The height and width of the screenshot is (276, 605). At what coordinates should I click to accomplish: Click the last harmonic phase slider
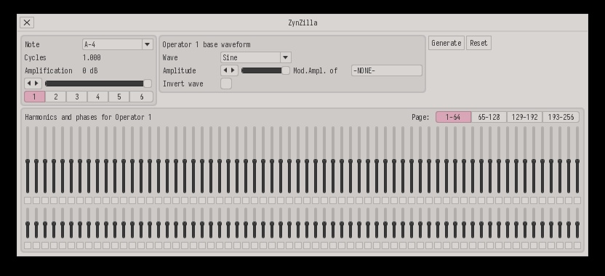tap(577, 224)
